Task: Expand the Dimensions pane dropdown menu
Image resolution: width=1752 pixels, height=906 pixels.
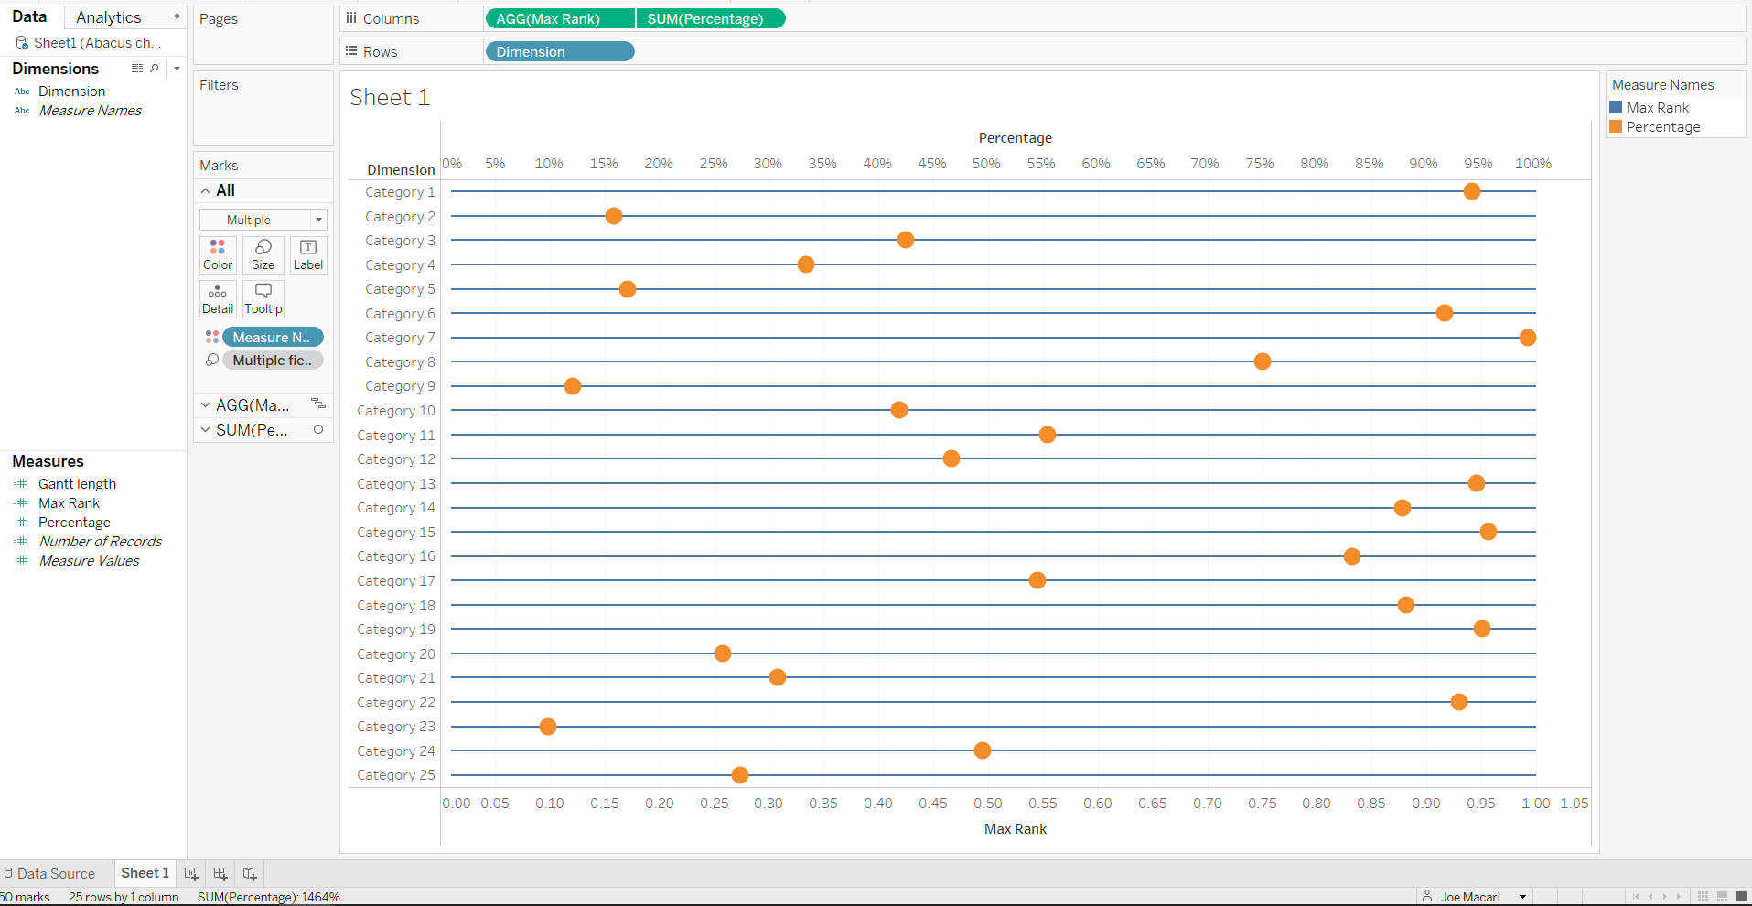Action: pos(177,68)
